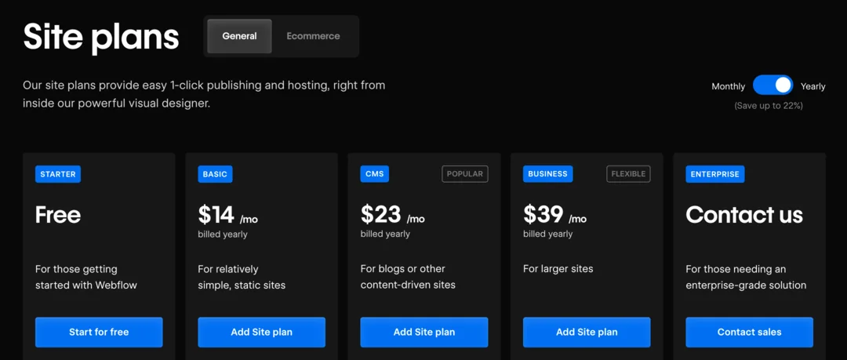Click "For those getting started with Webflow" text
This screenshot has height=360, width=847.
click(x=86, y=277)
